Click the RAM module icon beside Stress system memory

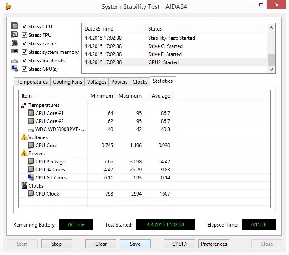(15, 51)
